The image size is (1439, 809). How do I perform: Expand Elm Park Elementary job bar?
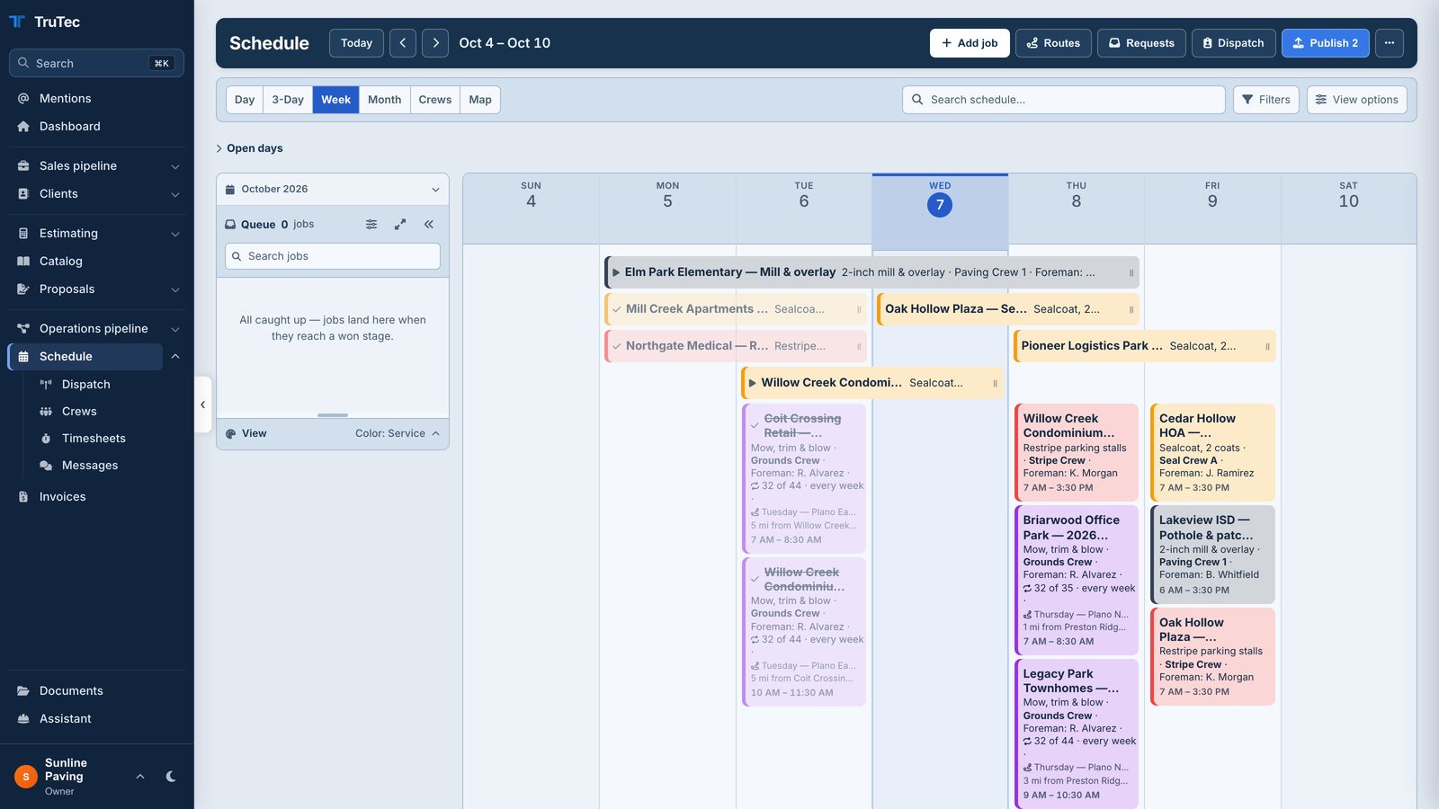coord(616,272)
